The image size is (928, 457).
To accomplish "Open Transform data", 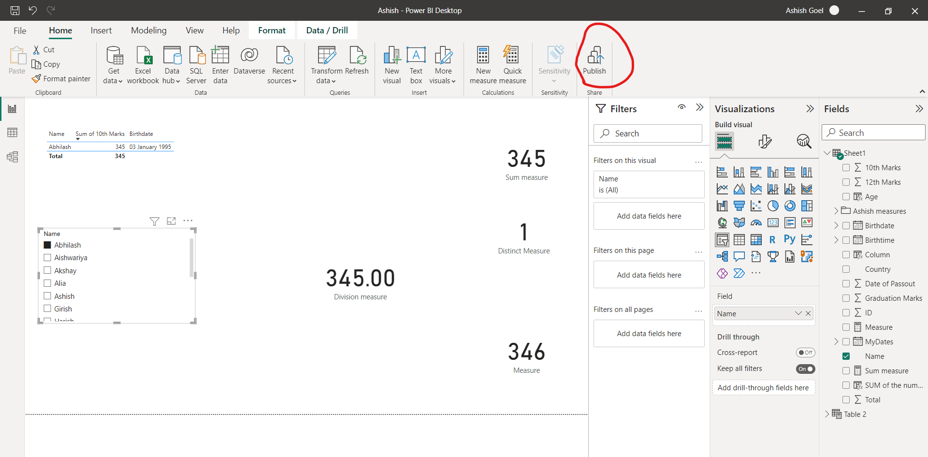I will [x=326, y=64].
